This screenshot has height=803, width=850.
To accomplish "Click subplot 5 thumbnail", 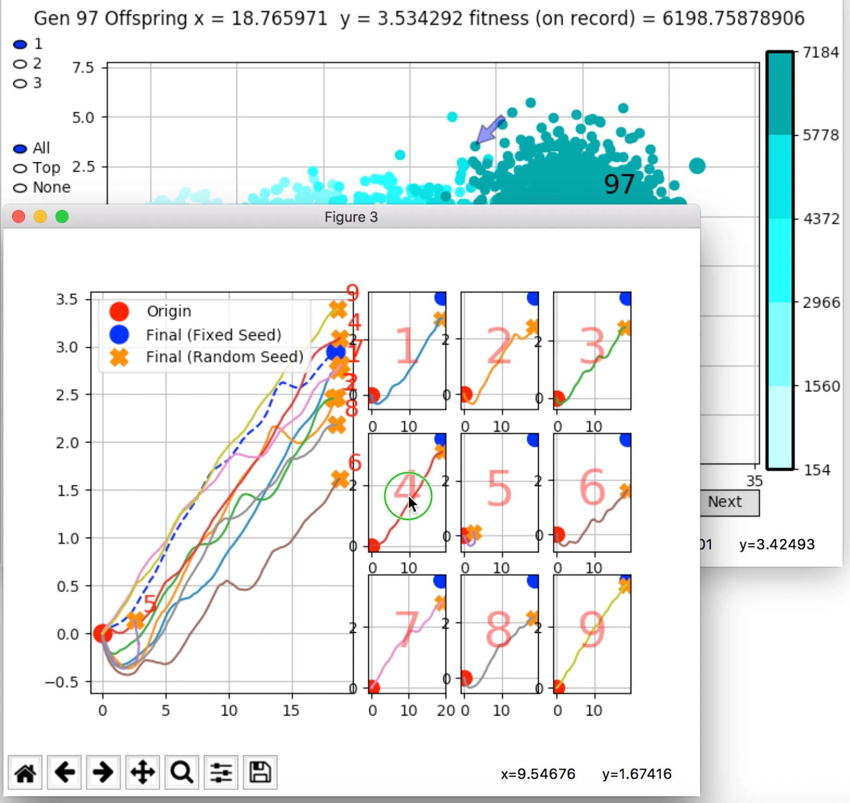I will tap(500, 492).
